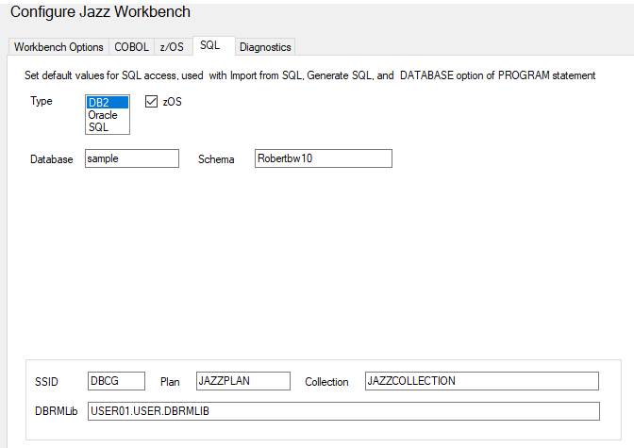This screenshot has height=448, width=634.
Task: Click the Type label
Action: click(42, 101)
